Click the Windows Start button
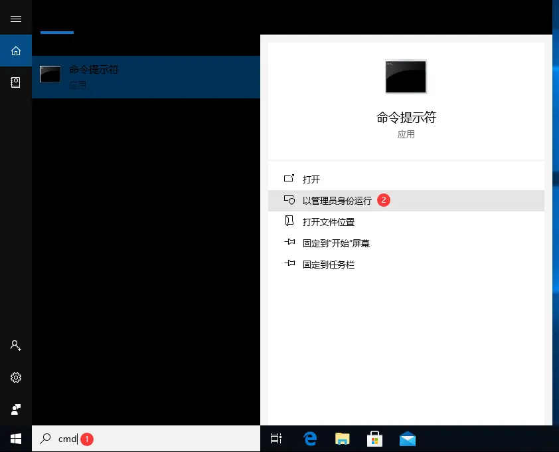Image resolution: width=559 pixels, height=452 pixels. (x=16, y=439)
